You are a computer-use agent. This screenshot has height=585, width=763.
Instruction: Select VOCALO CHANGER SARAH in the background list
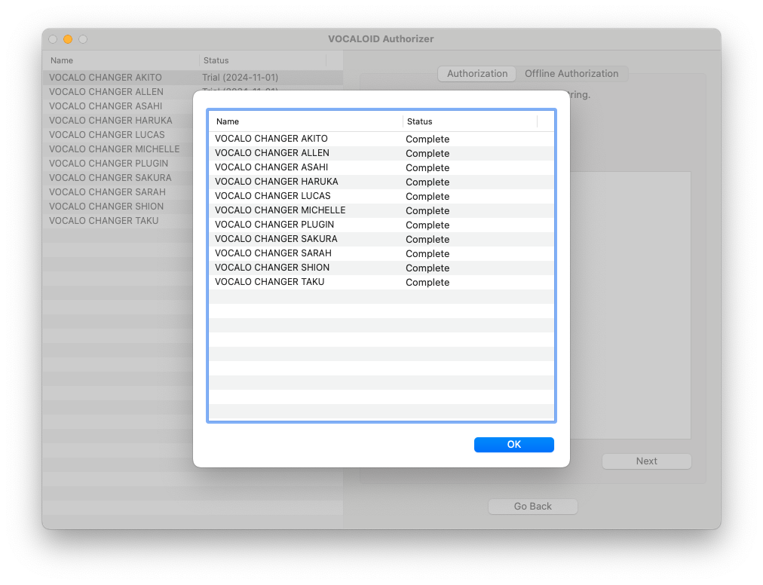107,191
